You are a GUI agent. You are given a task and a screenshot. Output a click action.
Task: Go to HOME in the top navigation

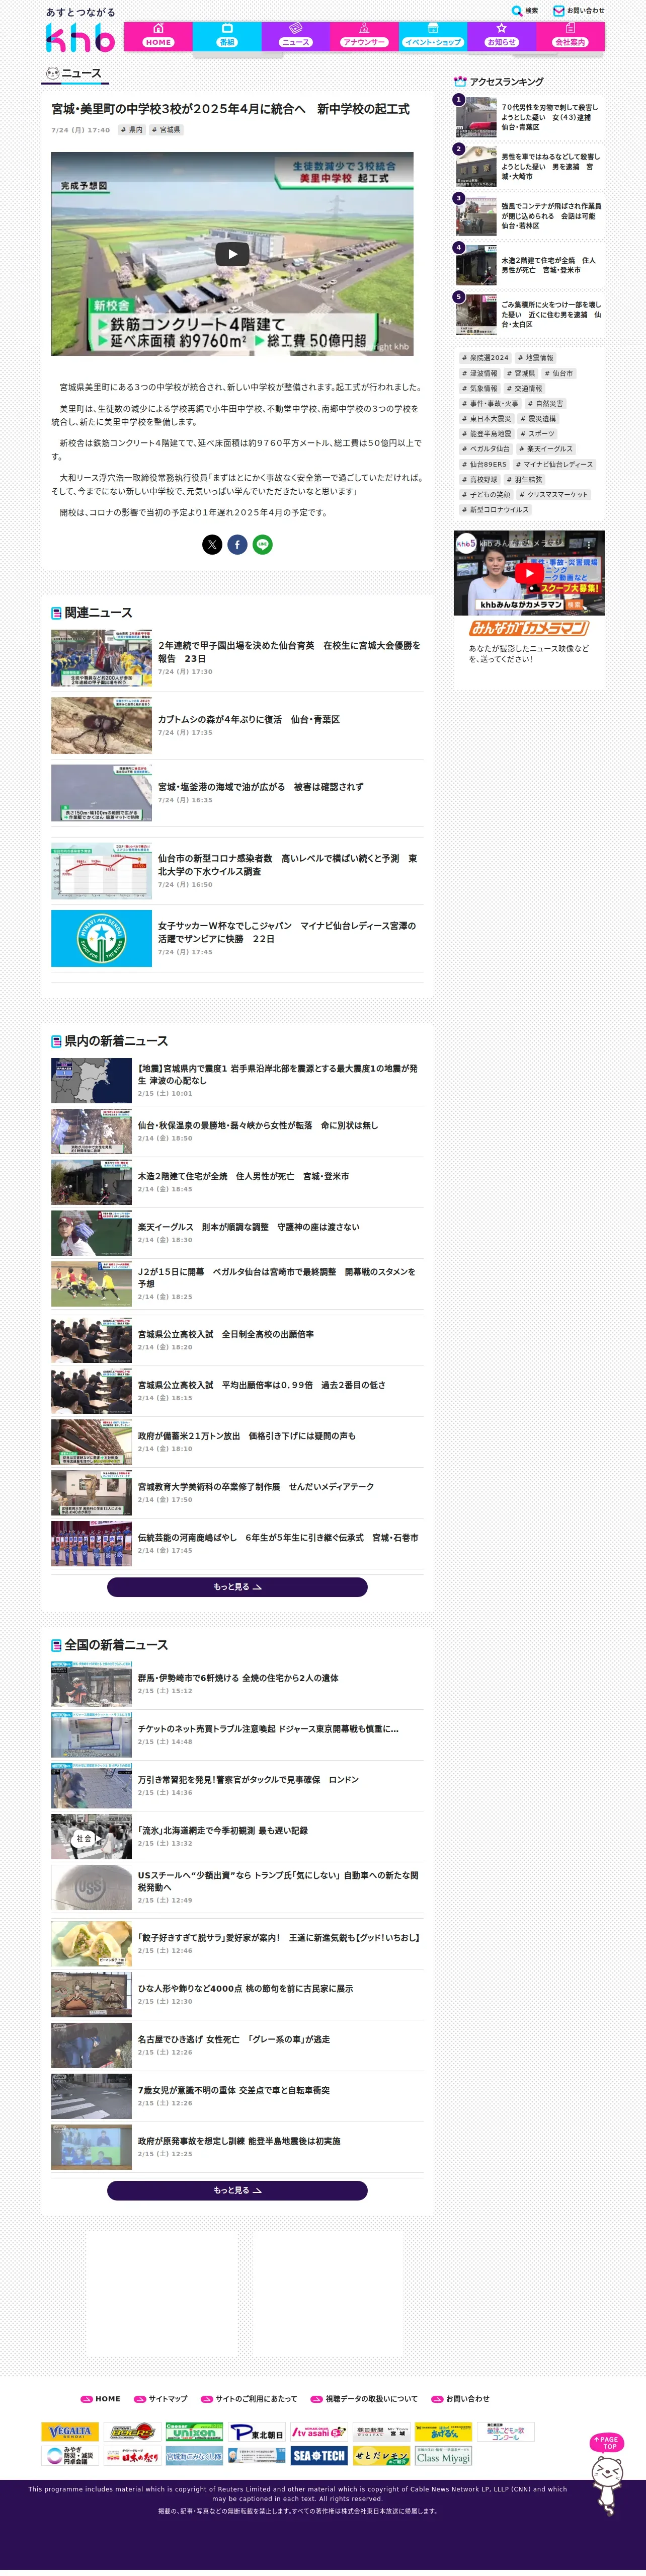point(158,36)
